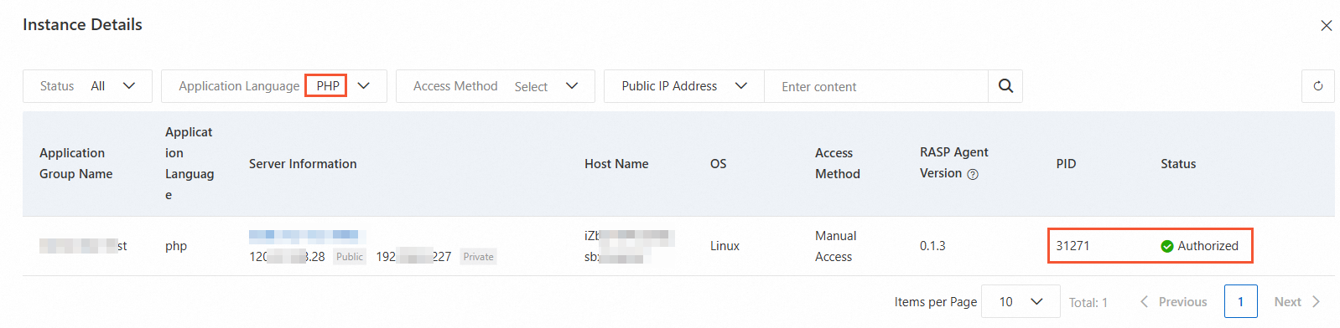1340x328 pixels.
Task: Click the search magnifier icon
Action: click(x=1005, y=86)
